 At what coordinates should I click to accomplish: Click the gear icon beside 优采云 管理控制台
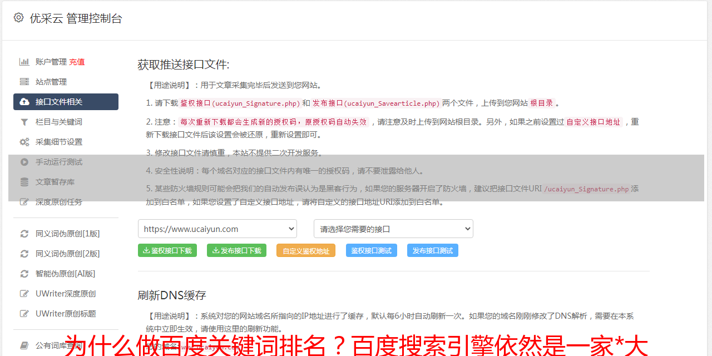[x=19, y=18]
